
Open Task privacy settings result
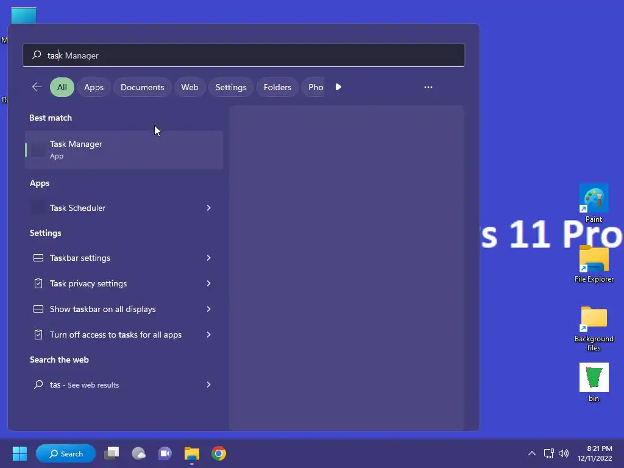point(124,283)
